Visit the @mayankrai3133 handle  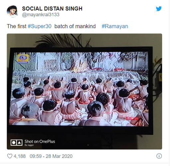[41, 15]
